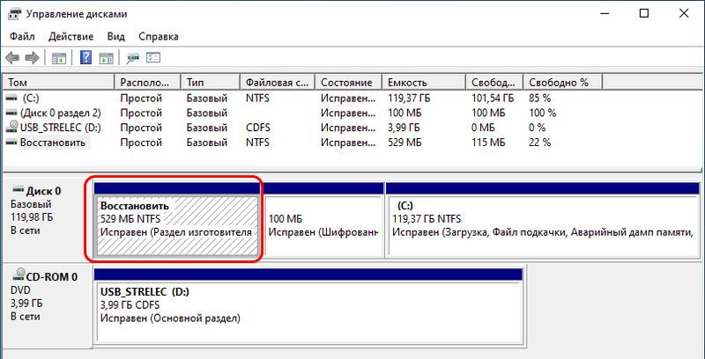Click the checklist settings toolbar icon
Viewport: 705px width, 359px height.
click(153, 57)
